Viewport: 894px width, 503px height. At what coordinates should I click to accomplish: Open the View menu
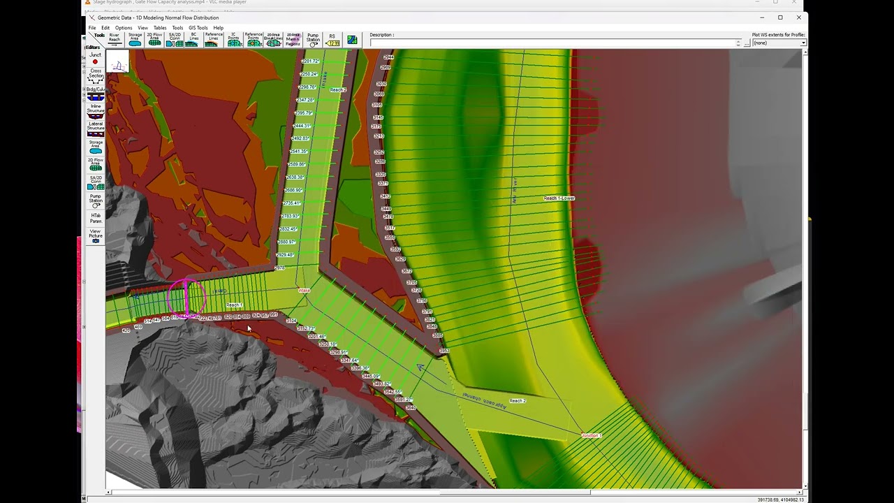tap(142, 28)
